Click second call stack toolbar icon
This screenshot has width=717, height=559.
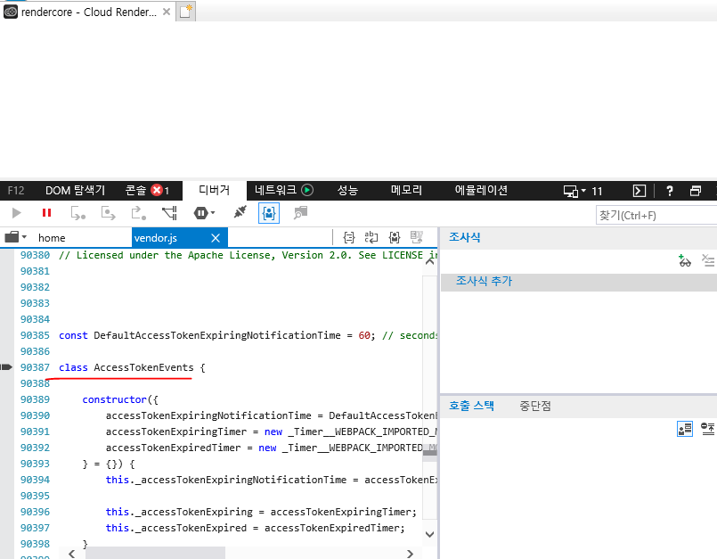pyautogui.click(x=708, y=429)
